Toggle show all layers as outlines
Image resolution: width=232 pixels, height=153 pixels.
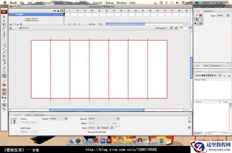pyautogui.click(x=61, y=11)
